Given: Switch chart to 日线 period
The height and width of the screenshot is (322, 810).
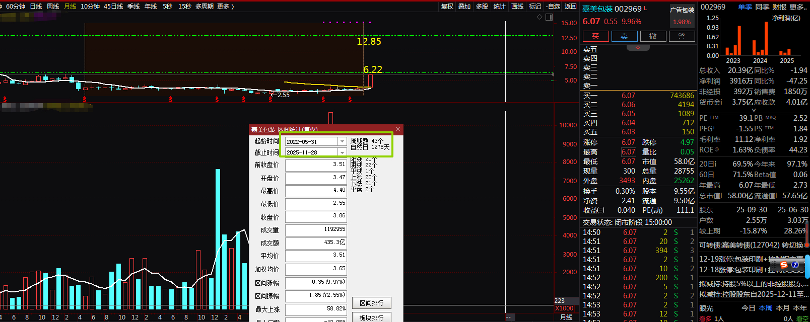Looking at the screenshot, I should [36, 6].
